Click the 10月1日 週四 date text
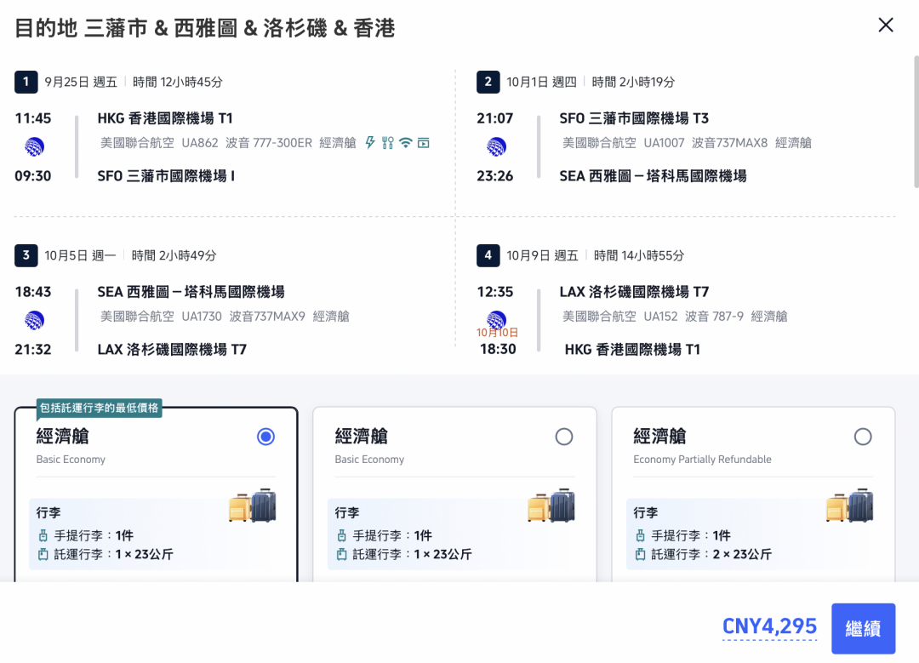This screenshot has height=663, width=919. 541,82
